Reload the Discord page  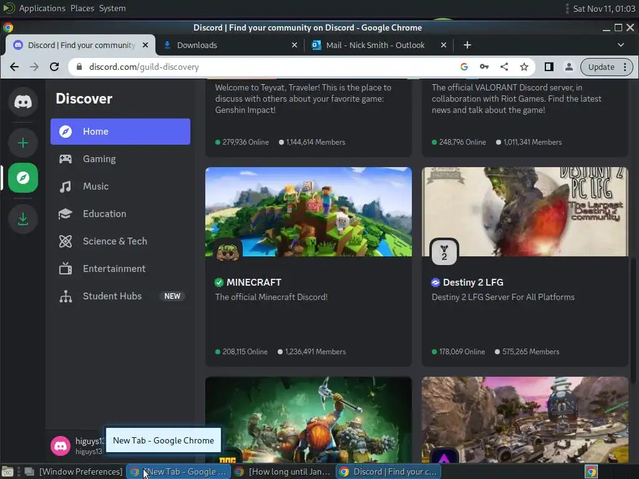click(54, 67)
